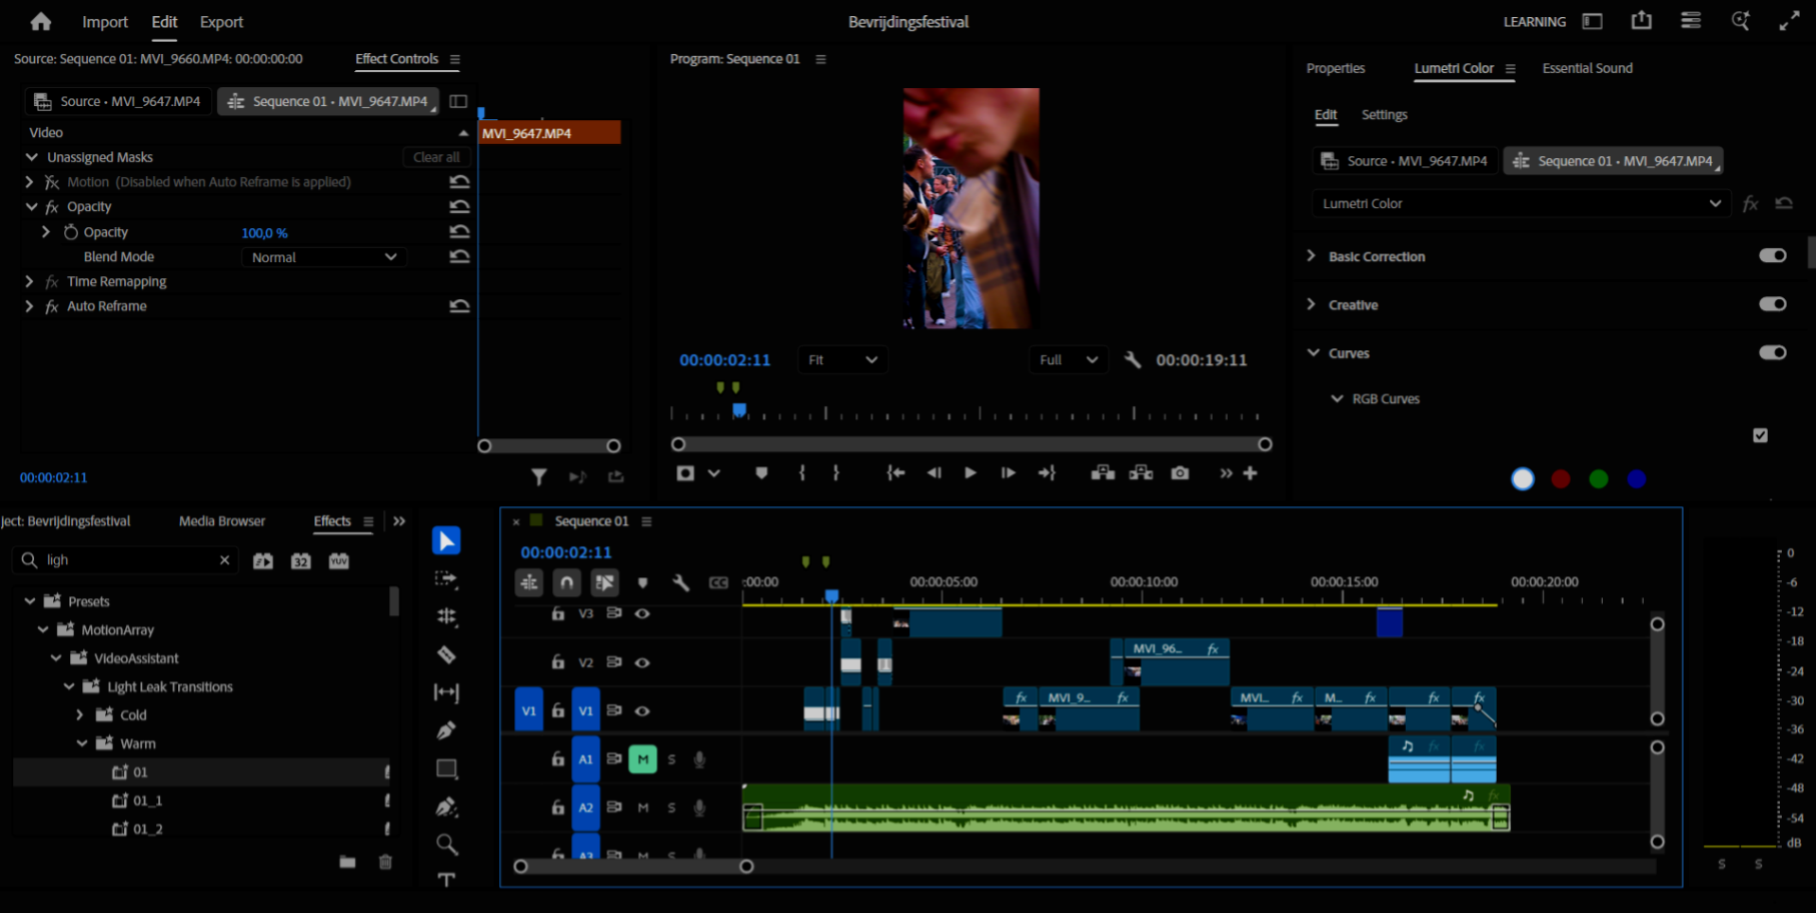This screenshot has width=1816, height=913.
Task: Open timeline wrench display settings
Action: (681, 583)
